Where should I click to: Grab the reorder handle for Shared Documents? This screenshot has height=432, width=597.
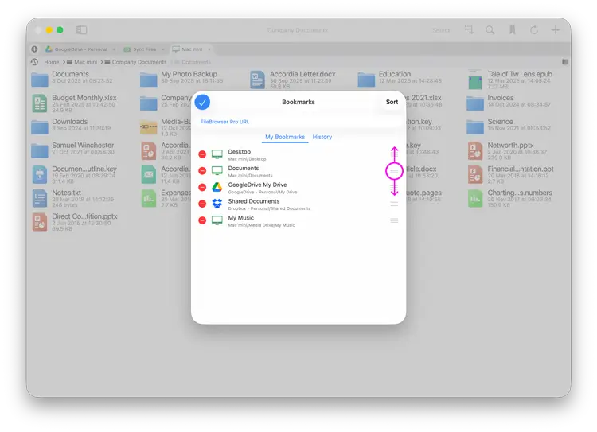(394, 204)
